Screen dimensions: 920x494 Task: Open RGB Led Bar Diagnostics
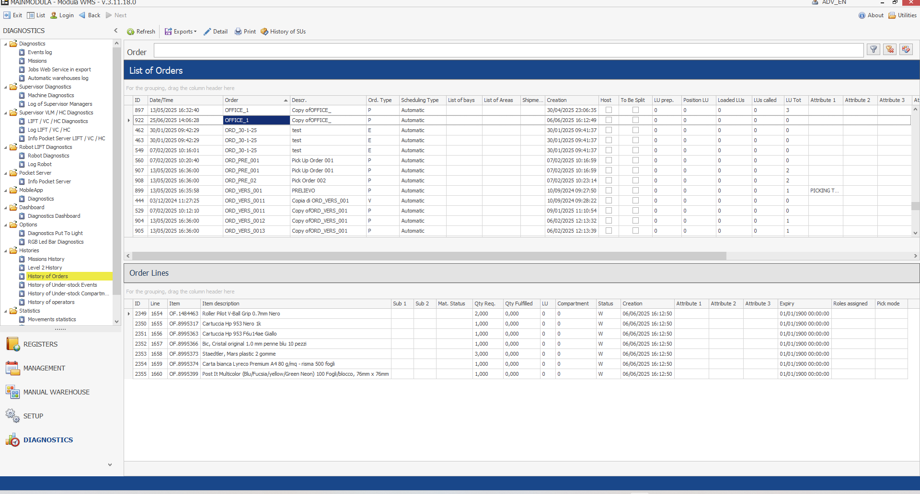point(56,242)
